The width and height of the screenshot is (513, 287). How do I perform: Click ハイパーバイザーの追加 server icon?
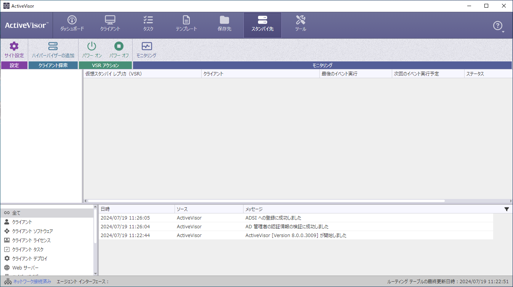tap(53, 46)
